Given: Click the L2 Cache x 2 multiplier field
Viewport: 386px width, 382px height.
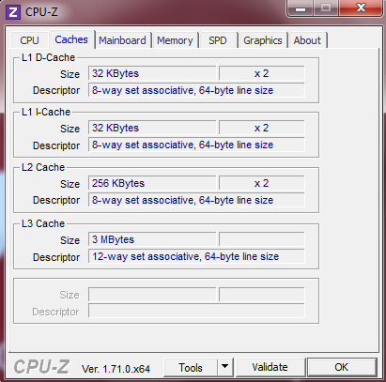Looking at the screenshot, I should pos(261,183).
